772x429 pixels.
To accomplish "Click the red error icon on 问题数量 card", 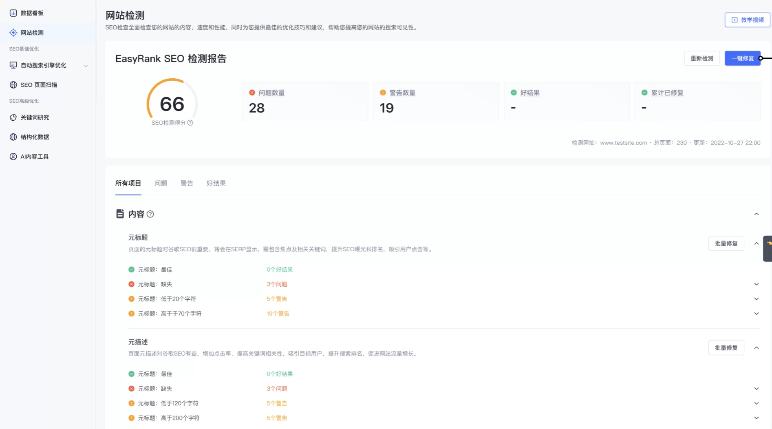I will point(252,93).
